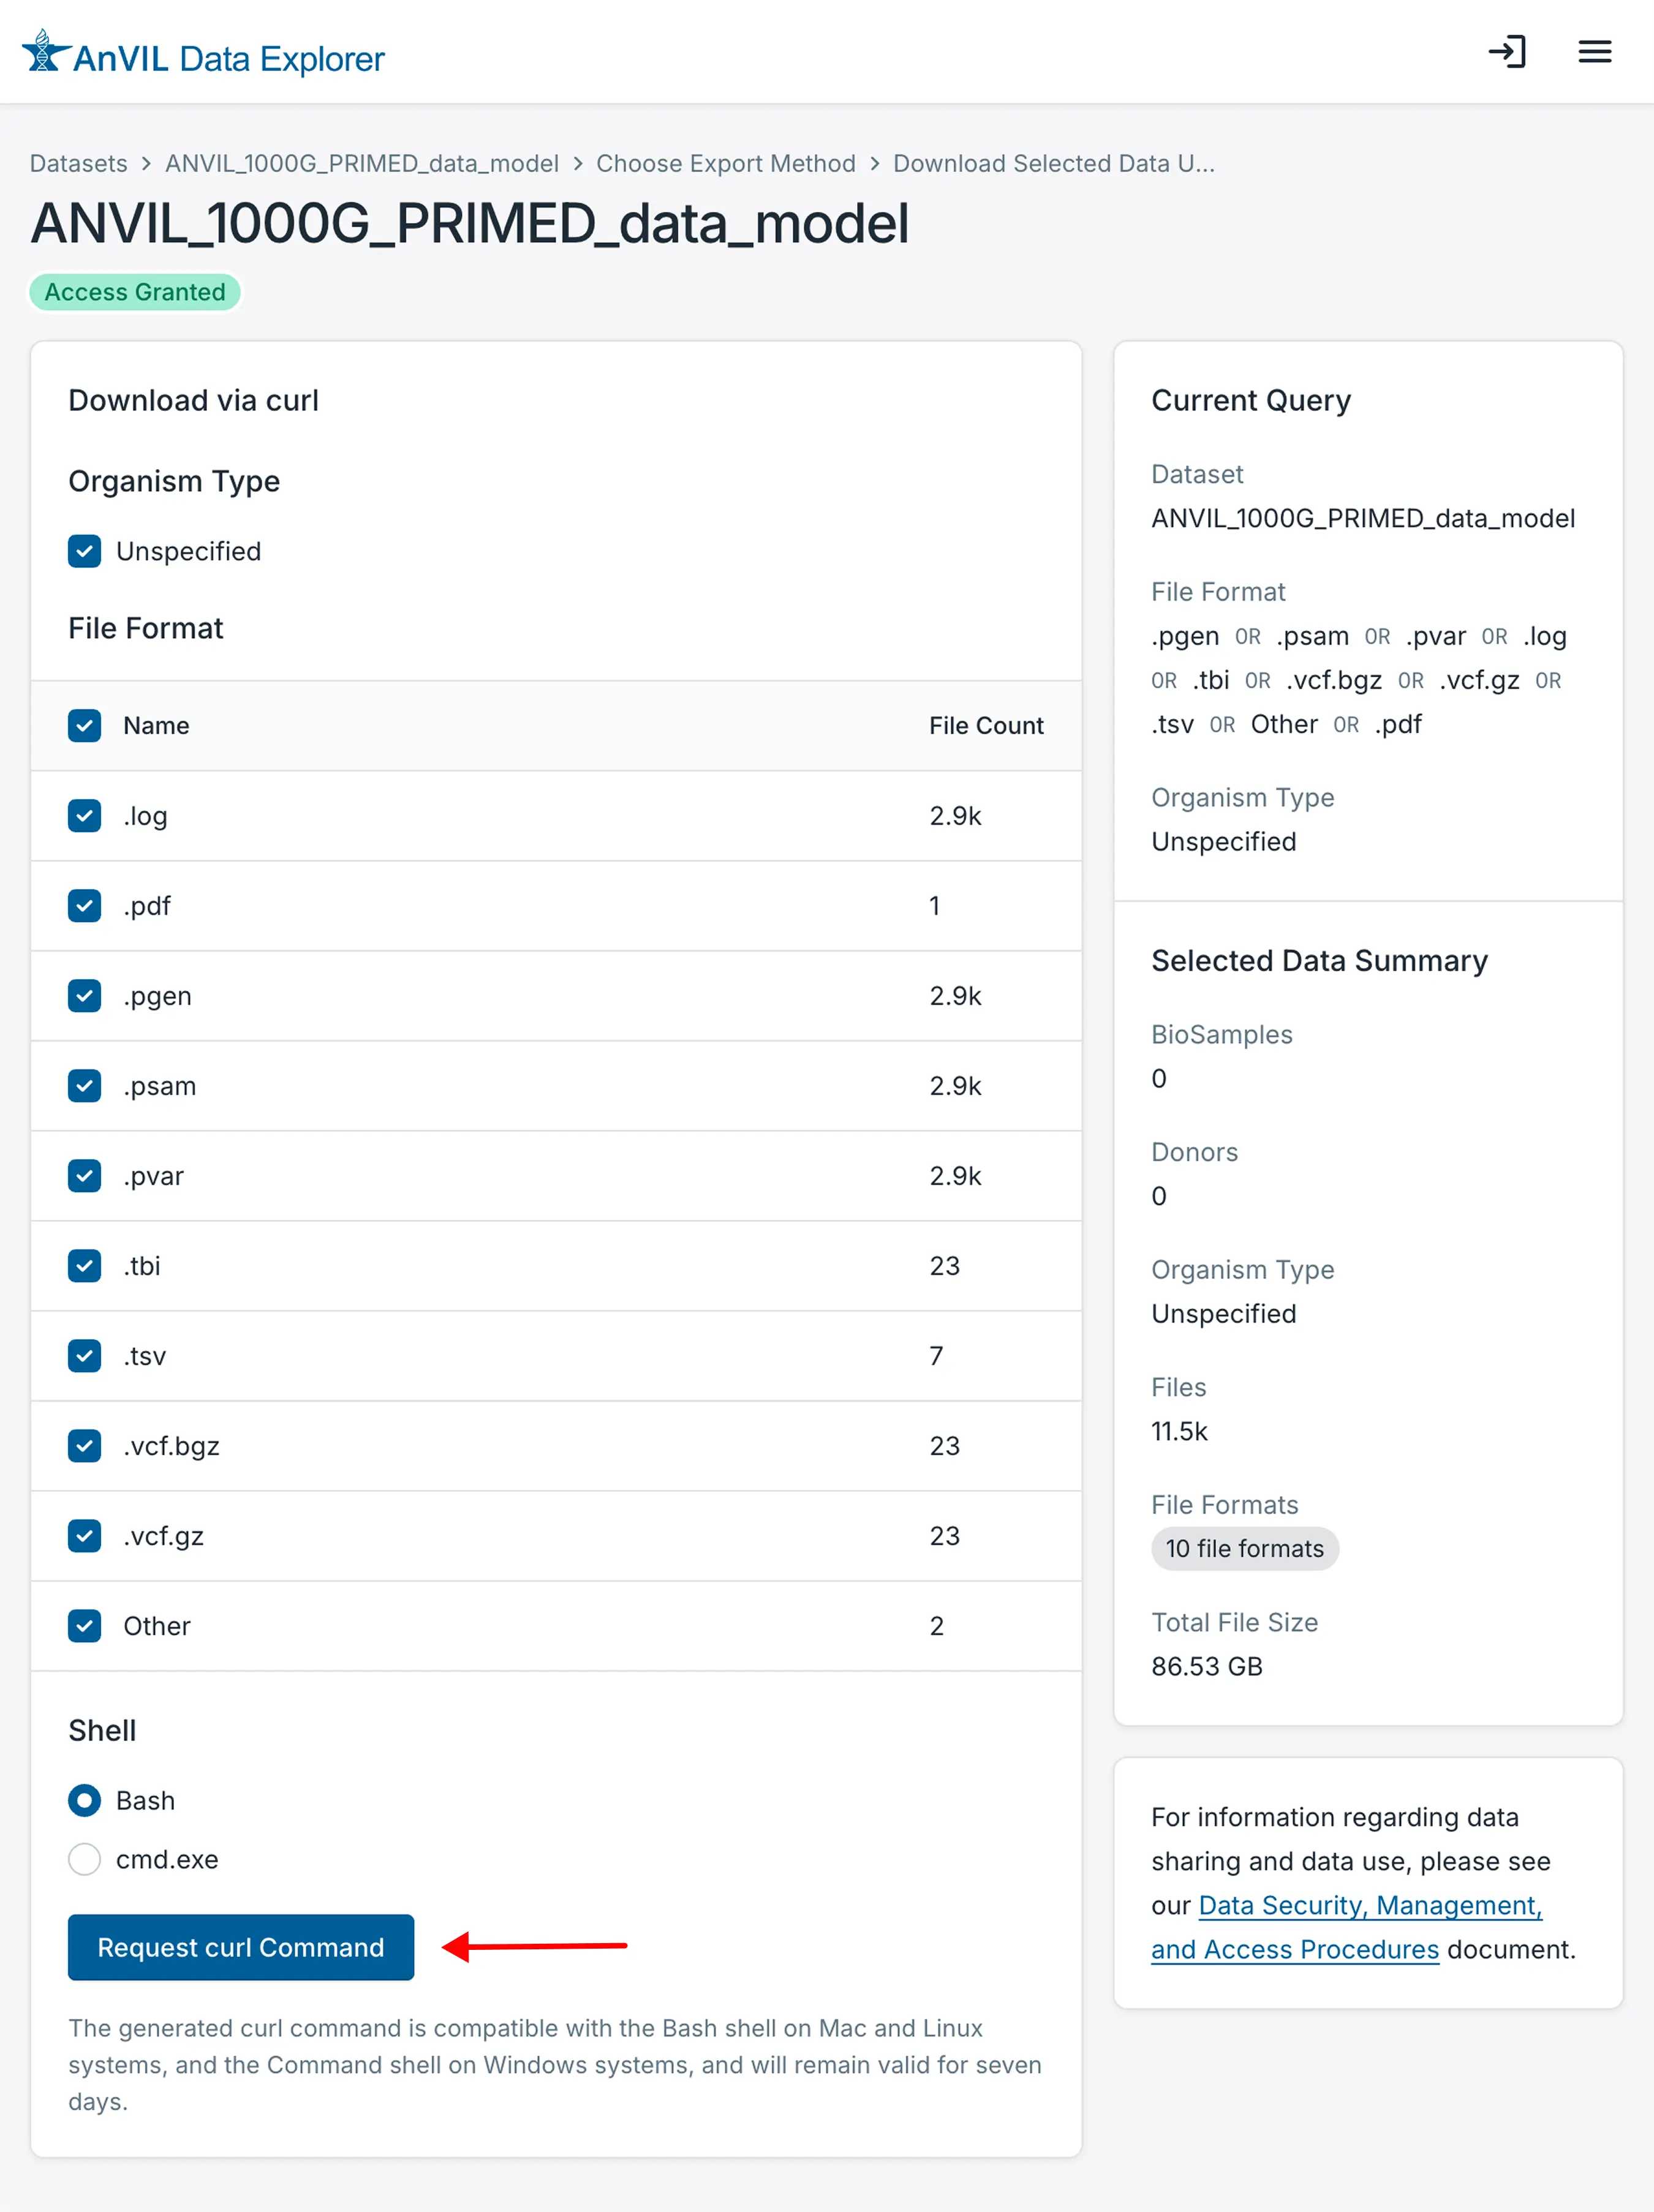
Task: Click the 10 file formats chip
Action: pyautogui.click(x=1244, y=1548)
